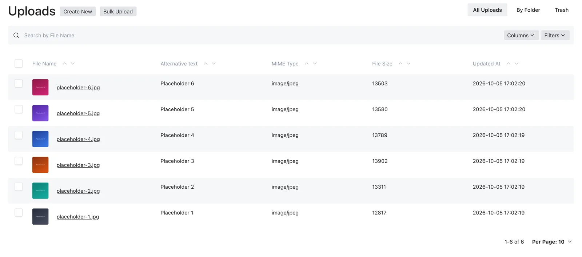
Task: Sort MIME Type descending arrow
Action: (315, 64)
